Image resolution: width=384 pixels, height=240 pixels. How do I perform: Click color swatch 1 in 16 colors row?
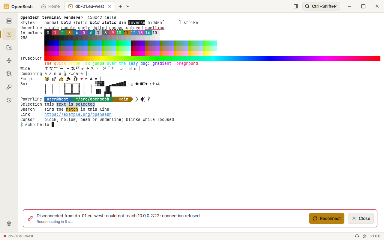coord(55,33)
